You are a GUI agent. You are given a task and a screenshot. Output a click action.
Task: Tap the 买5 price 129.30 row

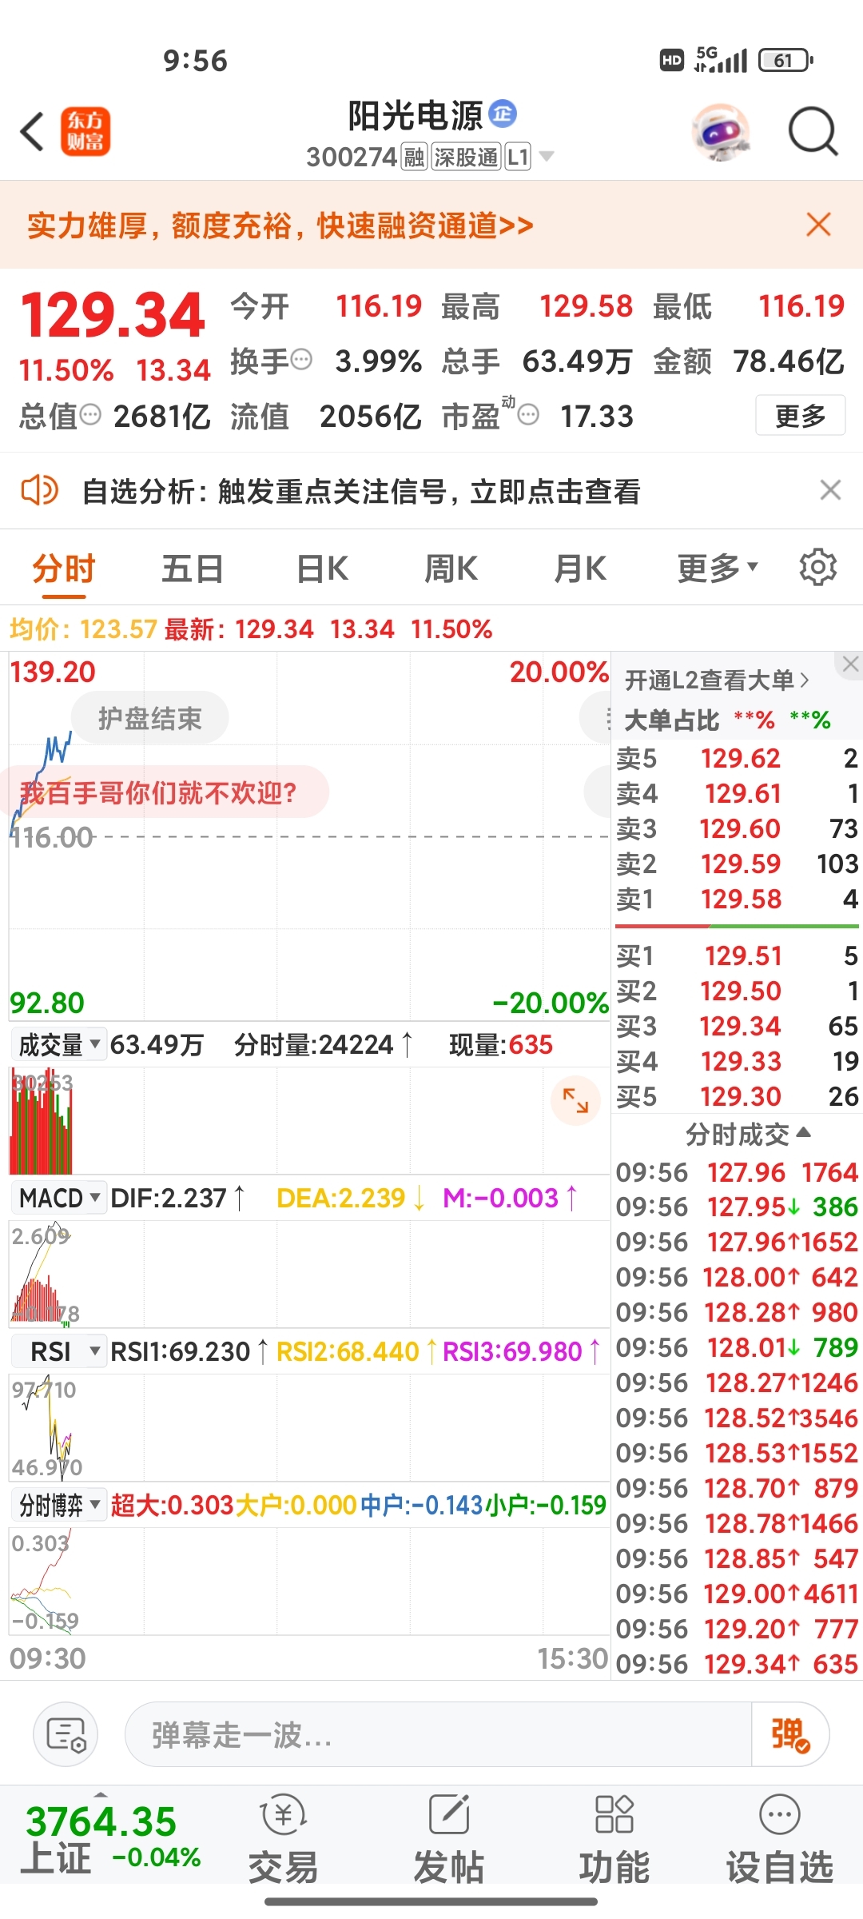click(x=737, y=1096)
